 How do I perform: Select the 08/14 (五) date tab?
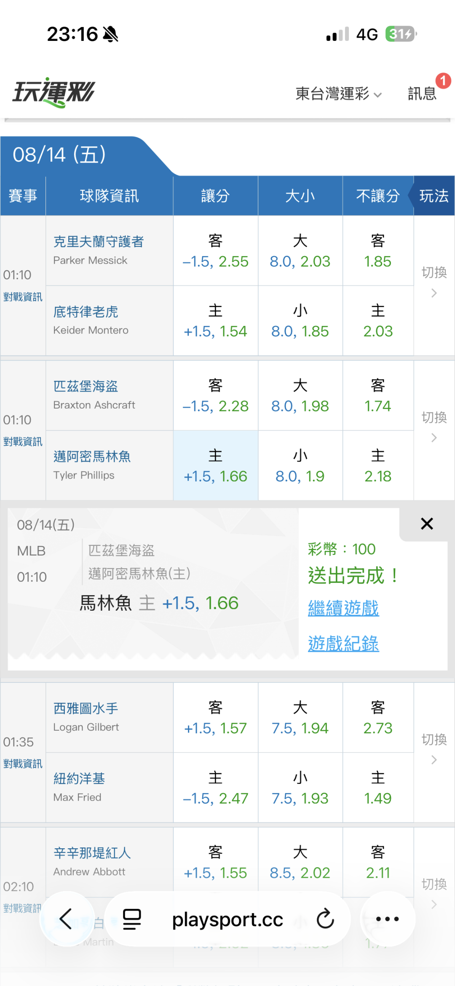pos(59,155)
